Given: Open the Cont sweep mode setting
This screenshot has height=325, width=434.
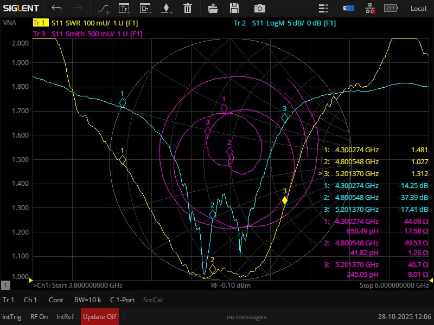Looking at the screenshot, I should click(x=56, y=300).
